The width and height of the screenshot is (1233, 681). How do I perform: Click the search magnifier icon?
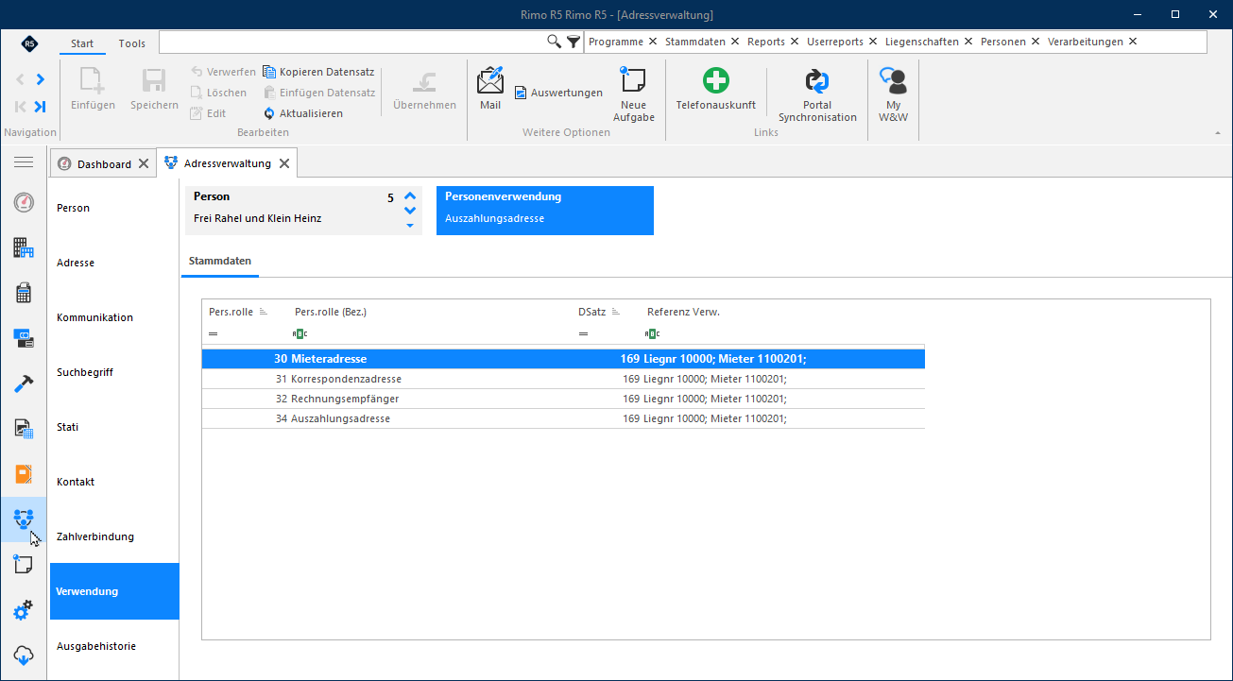[555, 42]
